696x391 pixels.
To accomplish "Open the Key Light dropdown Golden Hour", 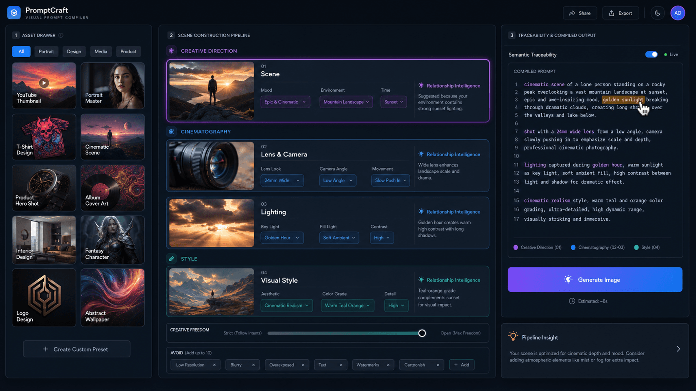I will [x=282, y=238].
